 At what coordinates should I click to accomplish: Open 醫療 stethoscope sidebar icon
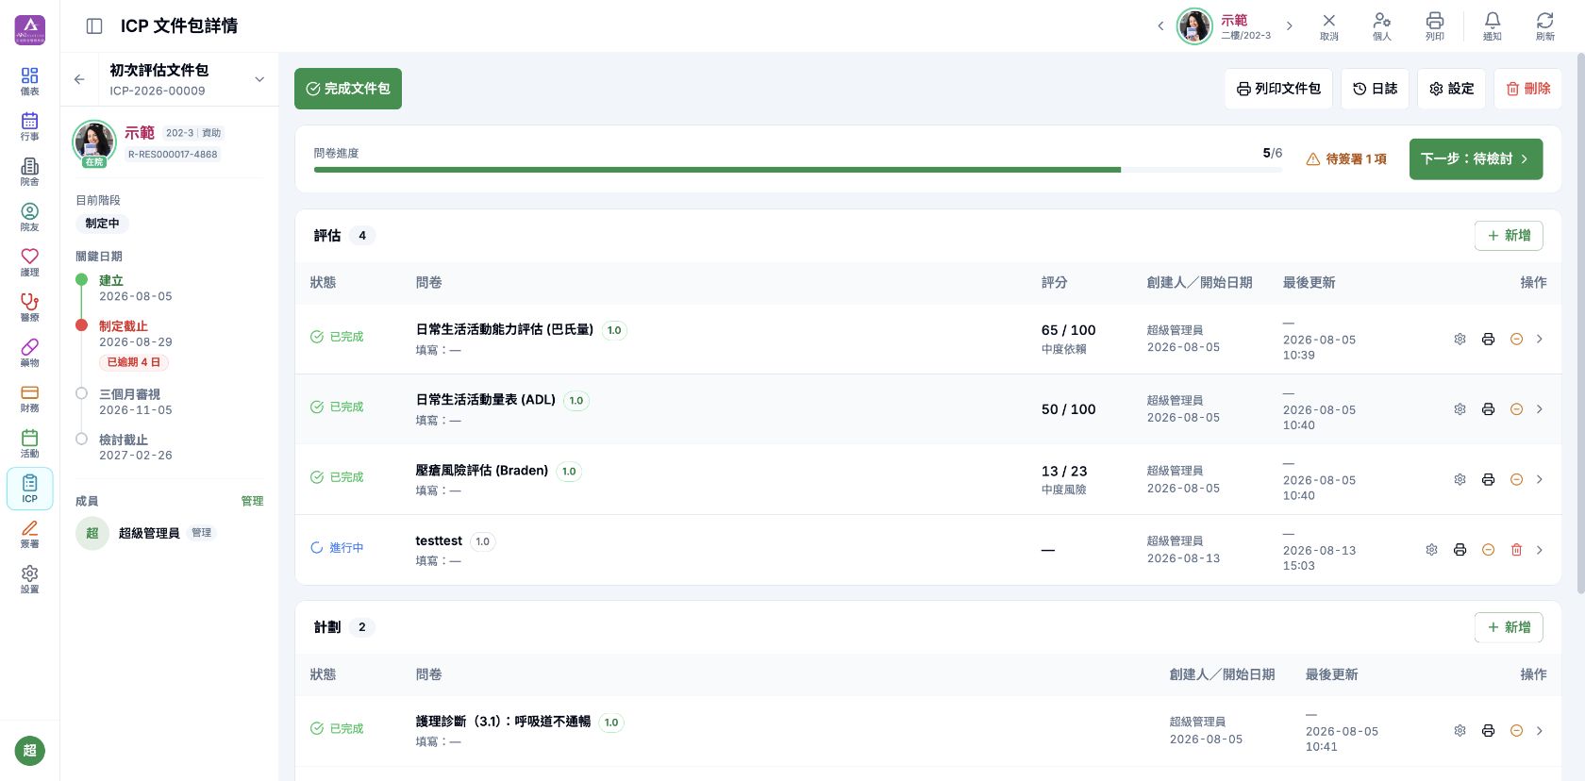click(x=30, y=307)
